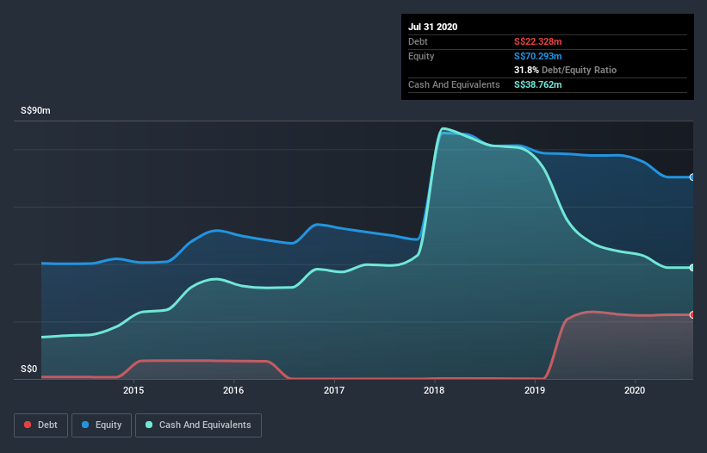Click the 2015 x-axis label

(x=133, y=390)
